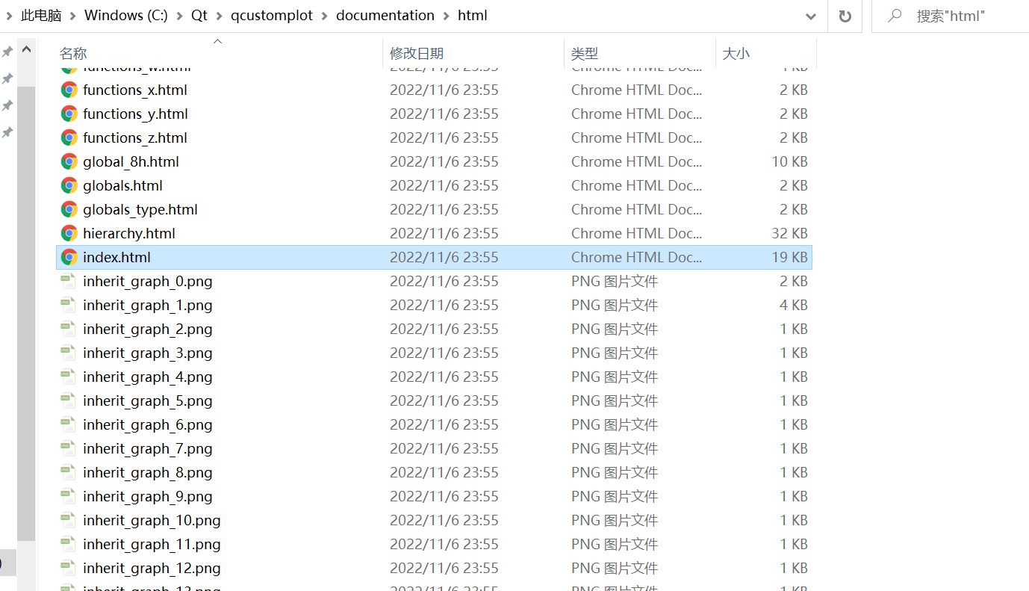Click the 10 KB size of global_8h.html
The image size is (1029, 591).
789,161
